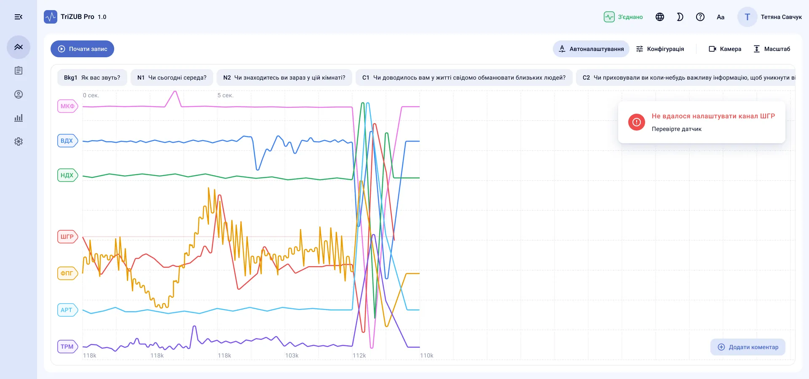
Task: Open the Конфігурація settings panel
Action: (660, 49)
